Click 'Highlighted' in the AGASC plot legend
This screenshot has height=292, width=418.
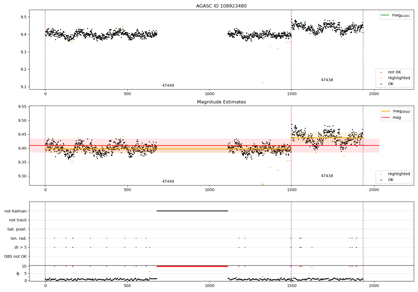[399, 78]
